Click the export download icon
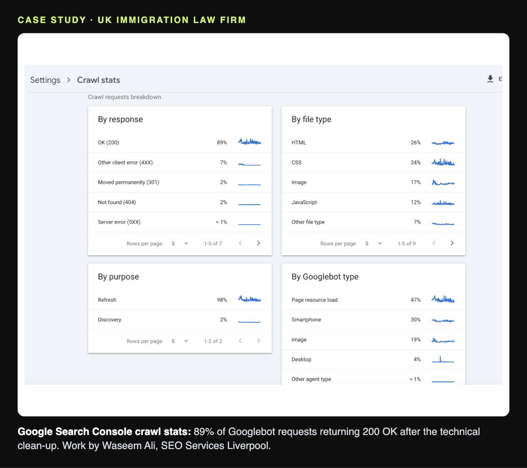527x468 pixels. (x=490, y=79)
